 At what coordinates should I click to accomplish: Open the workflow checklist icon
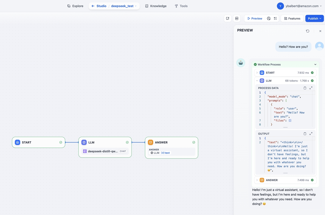[x=275, y=19]
